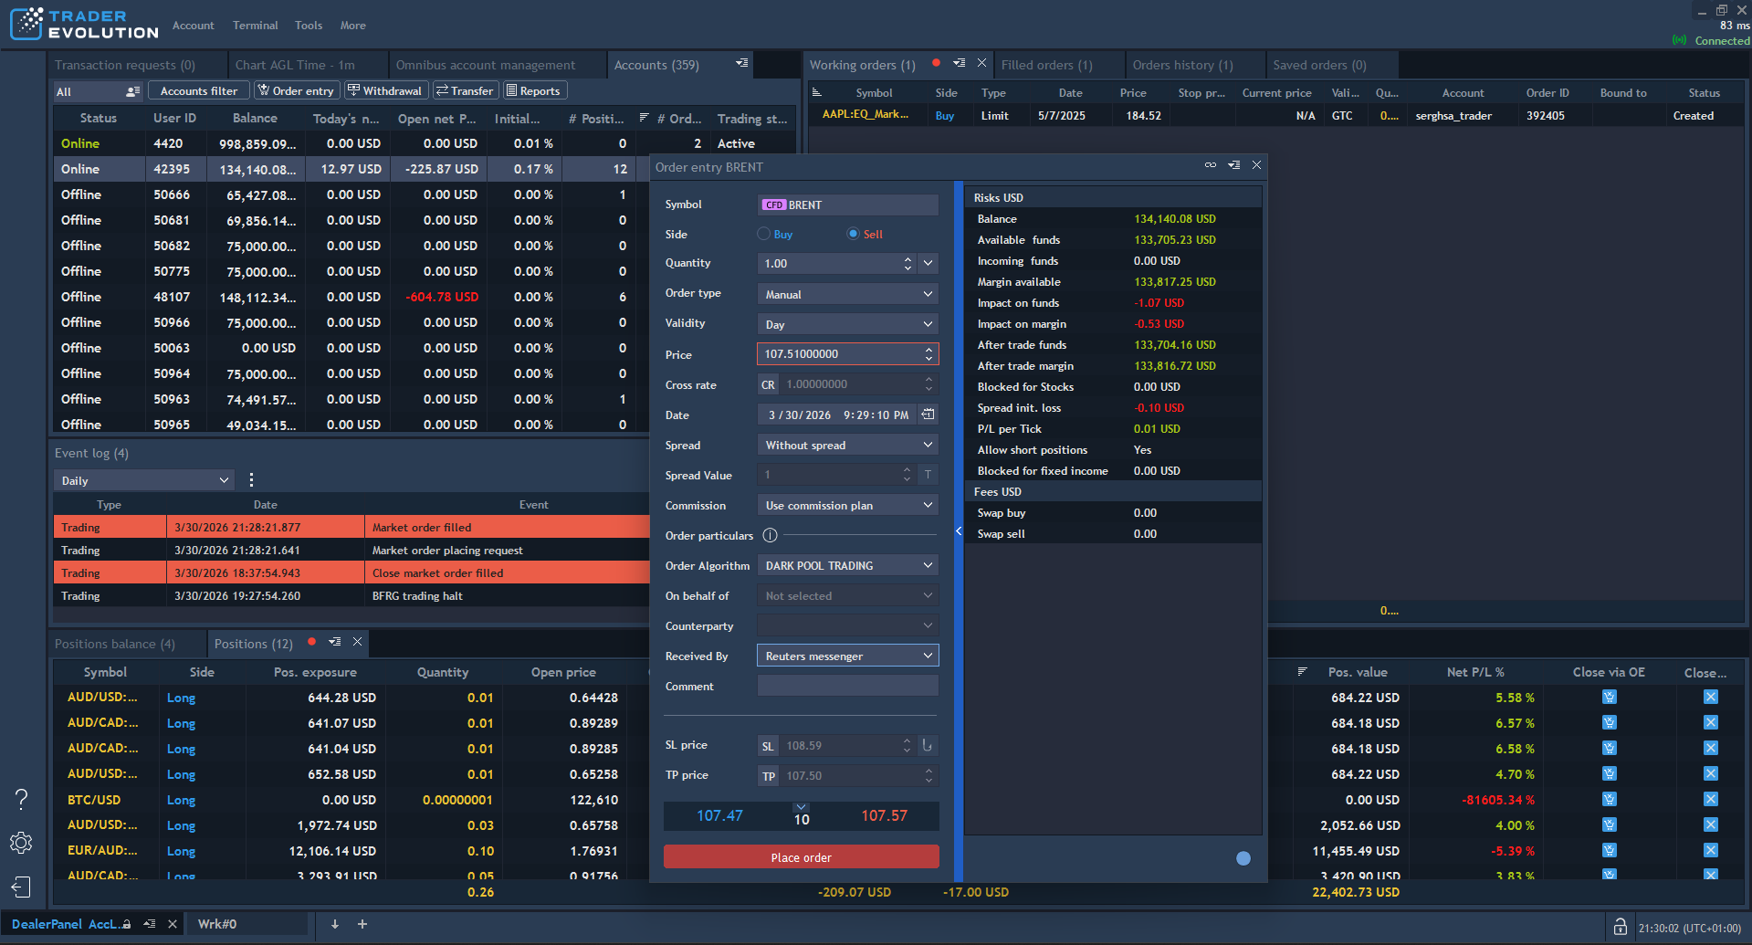1752x945 pixels.
Task: Click the Comment input field
Action: point(846,686)
